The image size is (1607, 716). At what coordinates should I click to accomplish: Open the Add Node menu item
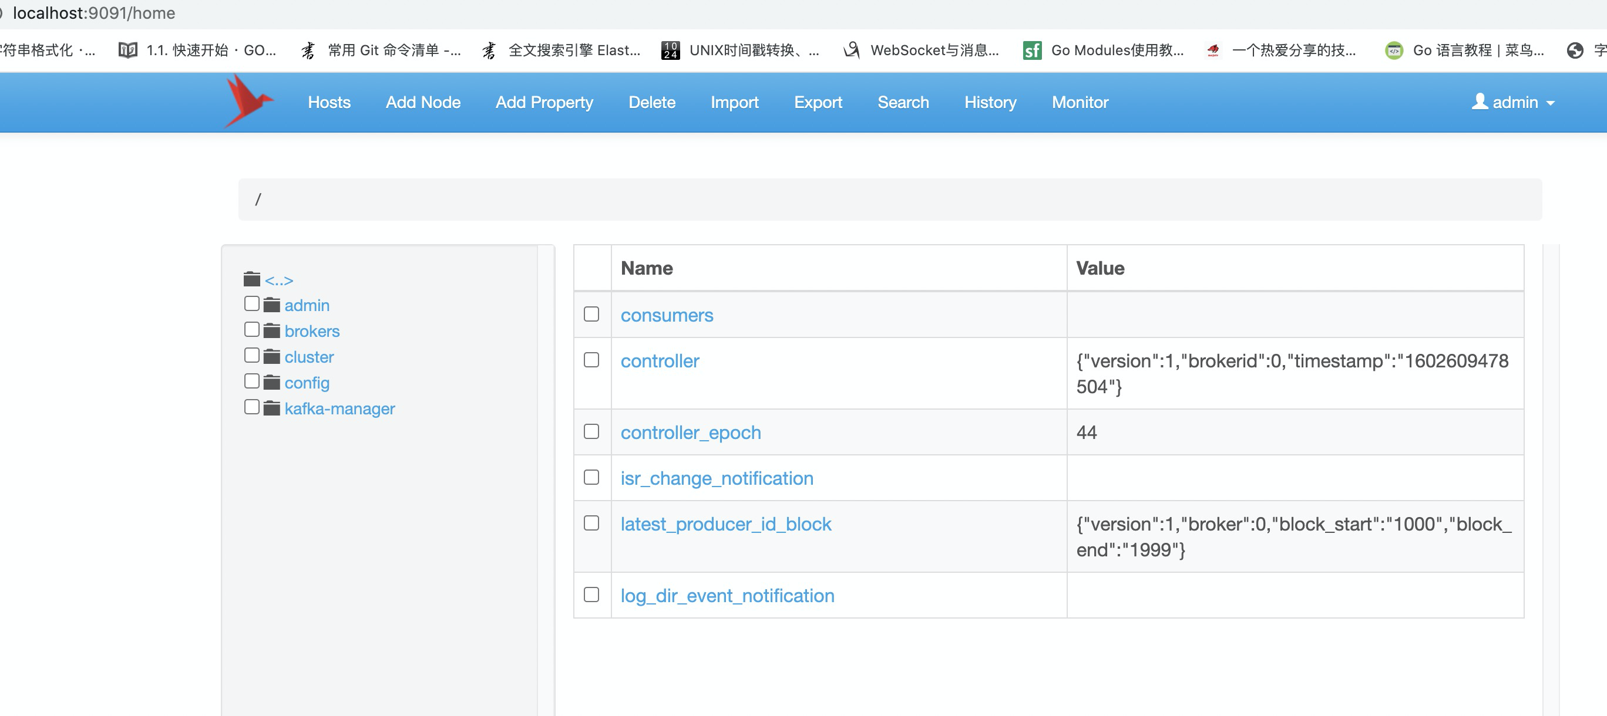pos(423,102)
